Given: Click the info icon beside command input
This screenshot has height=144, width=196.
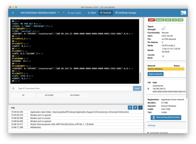Looking at the screenshot, I should [x=13, y=88].
